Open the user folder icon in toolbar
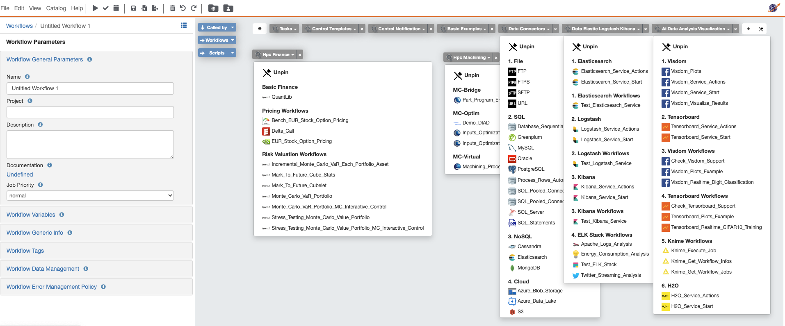Viewport: 785px width, 326px height. click(228, 8)
